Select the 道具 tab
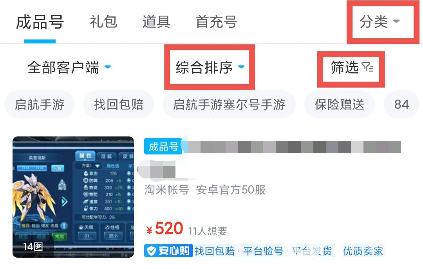Image resolution: width=423 pixels, height=269 pixels. pos(156,22)
